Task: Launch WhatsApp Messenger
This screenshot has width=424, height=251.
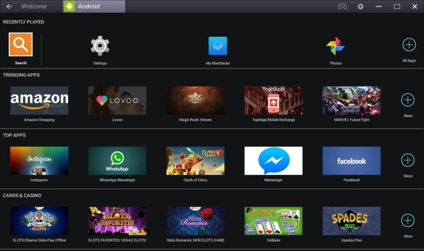Action: pyautogui.click(x=117, y=160)
